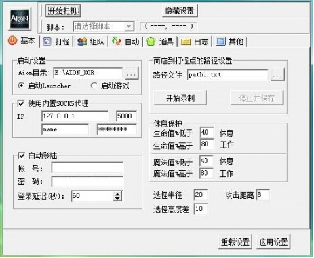Click the Aion目录 path field

pos(88,73)
